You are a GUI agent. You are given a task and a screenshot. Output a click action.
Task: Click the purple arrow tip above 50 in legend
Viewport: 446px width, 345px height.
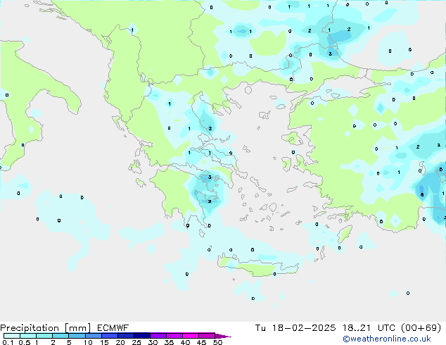[223, 336]
